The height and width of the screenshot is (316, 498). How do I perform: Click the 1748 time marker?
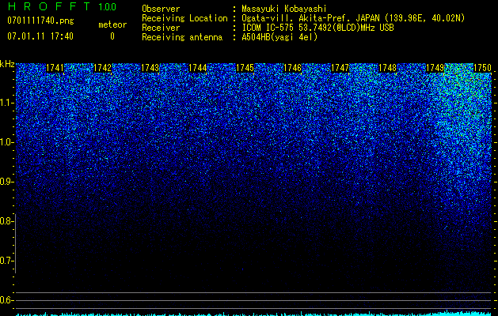click(387, 68)
